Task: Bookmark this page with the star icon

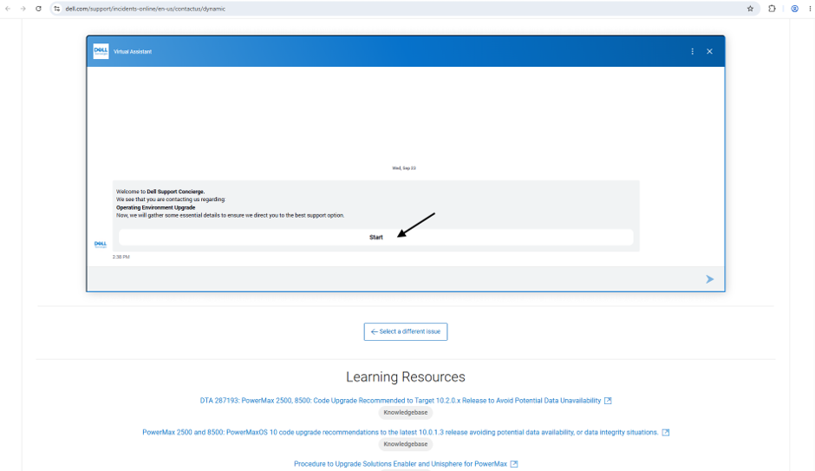Action: pos(750,9)
